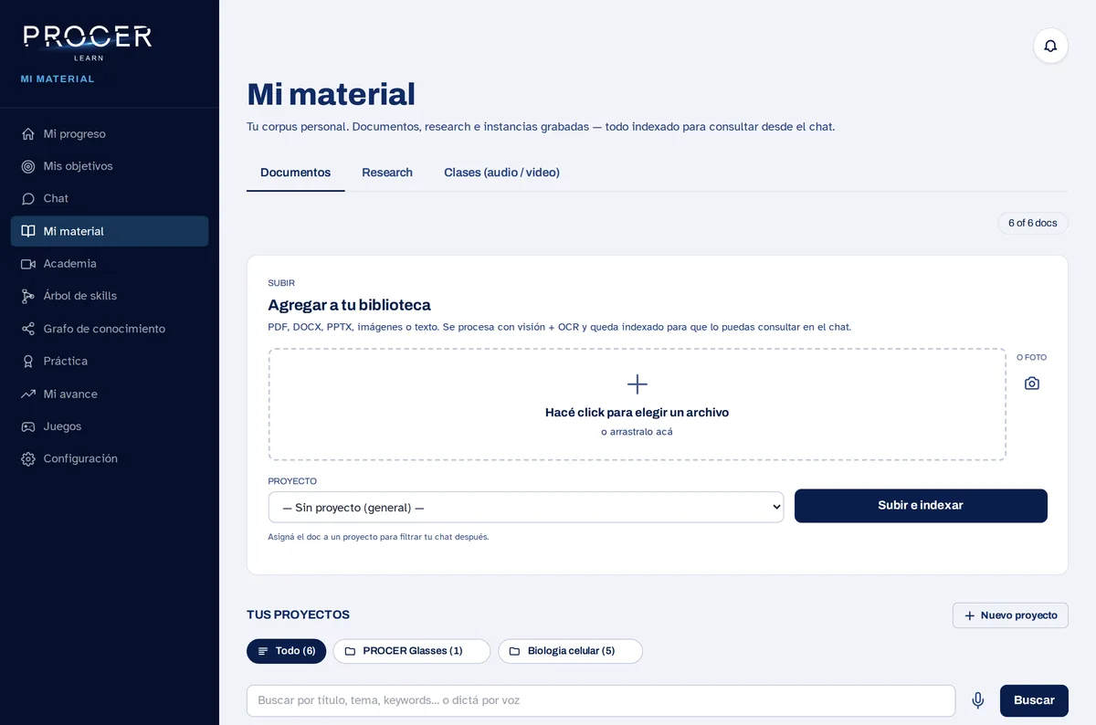This screenshot has height=725, width=1096.
Task: Click the home icon beside Mi progreso
Action: point(28,134)
